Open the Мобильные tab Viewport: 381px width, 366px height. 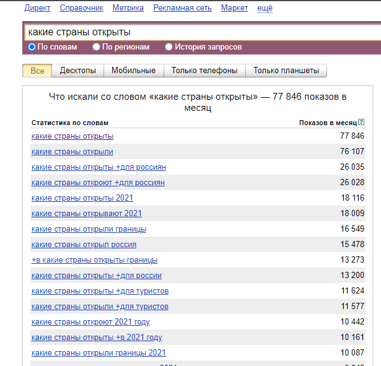(x=133, y=71)
